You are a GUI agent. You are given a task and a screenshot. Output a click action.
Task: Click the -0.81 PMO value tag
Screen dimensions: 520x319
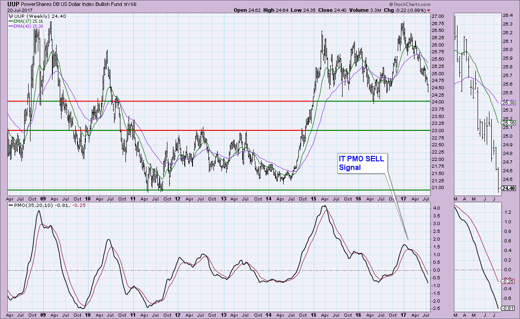pos(508,309)
